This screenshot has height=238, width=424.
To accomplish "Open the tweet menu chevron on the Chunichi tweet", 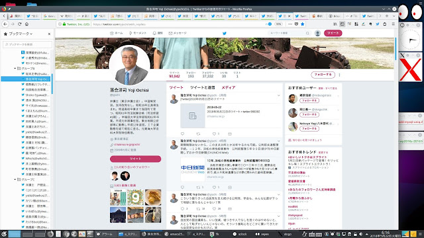I will 278,141.
